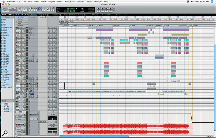This screenshot has height=138, width=216.
Task: Click the transport Stop button
Action: (x=103, y=8)
